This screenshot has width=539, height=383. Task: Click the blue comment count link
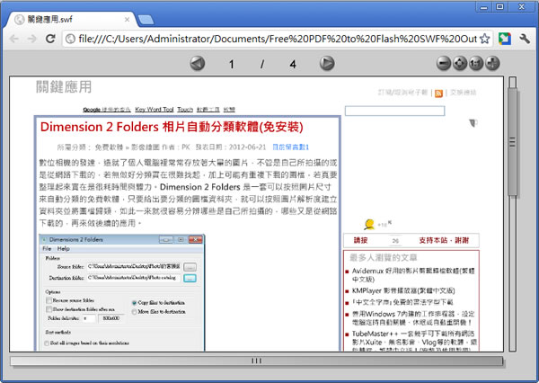pyautogui.click(x=290, y=147)
